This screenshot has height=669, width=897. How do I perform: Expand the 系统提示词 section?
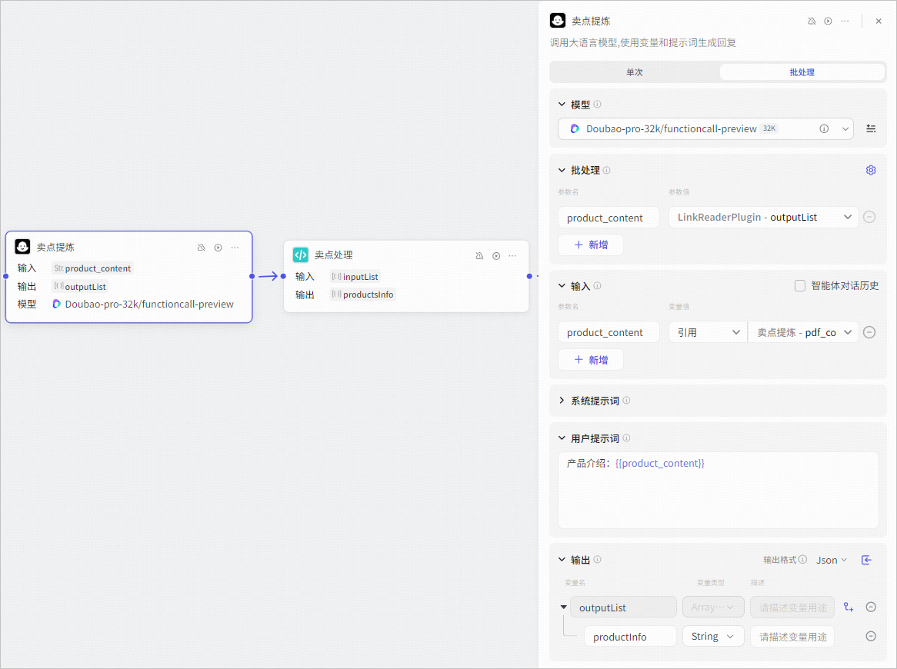click(562, 401)
